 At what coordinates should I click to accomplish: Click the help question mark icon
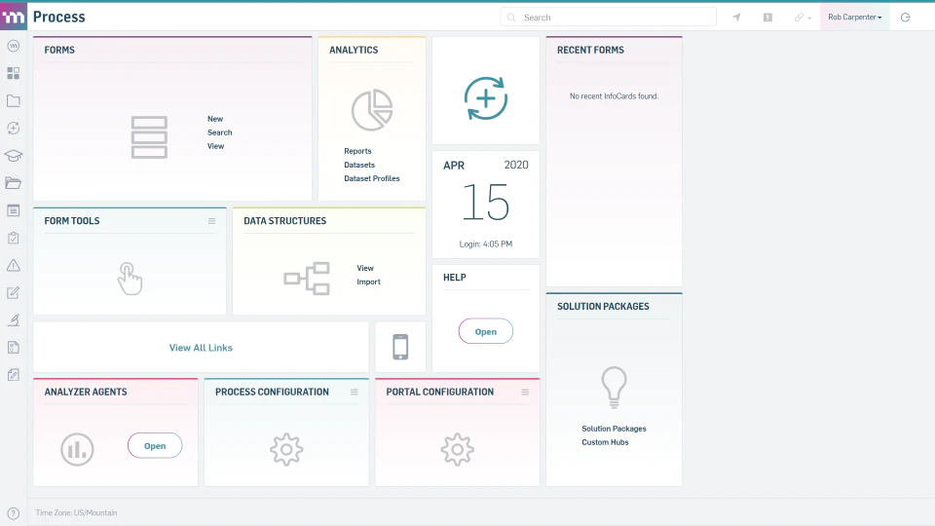pyautogui.click(x=13, y=513)
